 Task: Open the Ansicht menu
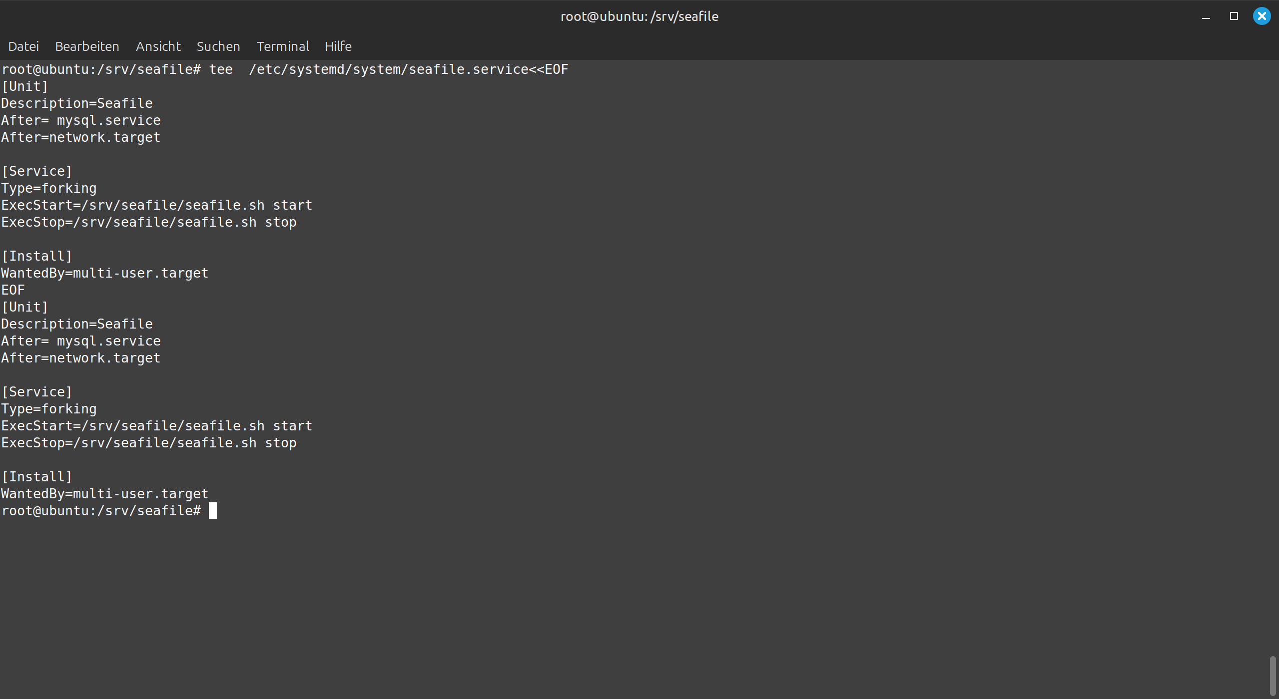tap(158, 46)
